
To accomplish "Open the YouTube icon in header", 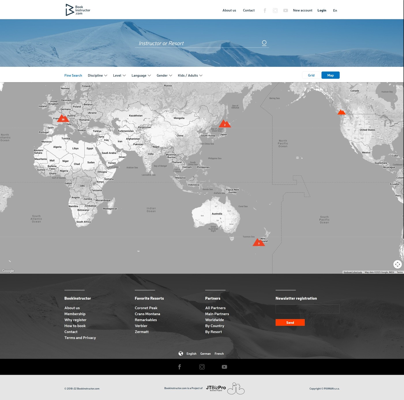I will click(x=285, y=10).
